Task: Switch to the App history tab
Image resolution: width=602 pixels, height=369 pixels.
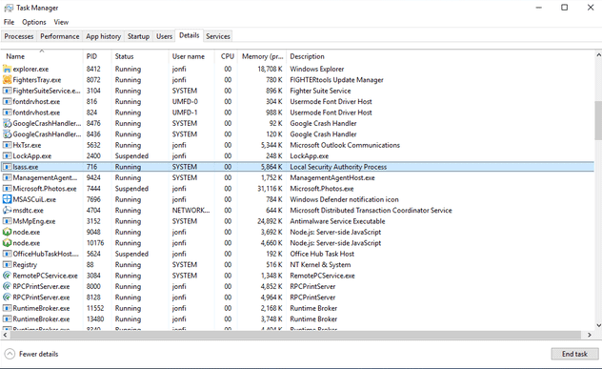Action: coord(103,36)
